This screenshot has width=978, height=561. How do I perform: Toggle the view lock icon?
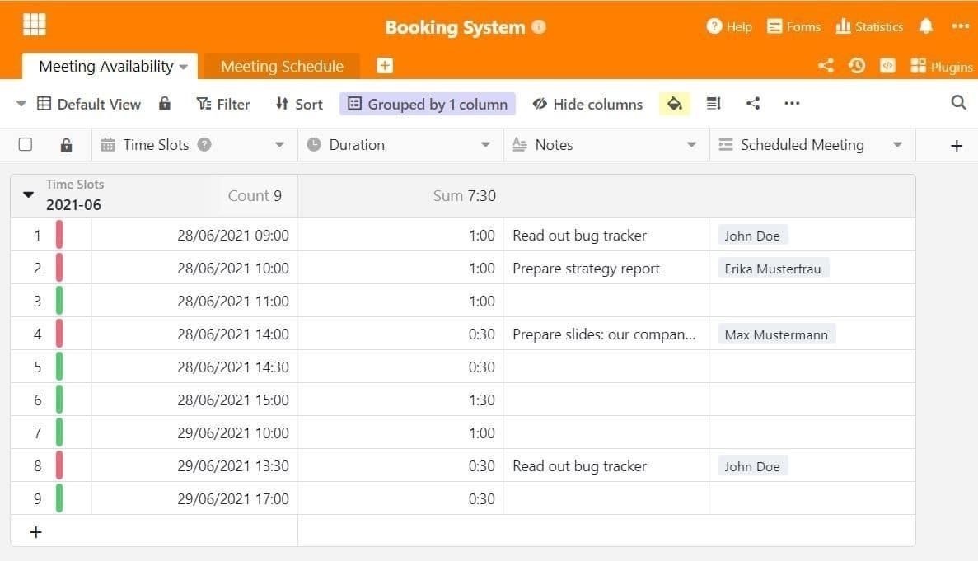pos(165,104)
